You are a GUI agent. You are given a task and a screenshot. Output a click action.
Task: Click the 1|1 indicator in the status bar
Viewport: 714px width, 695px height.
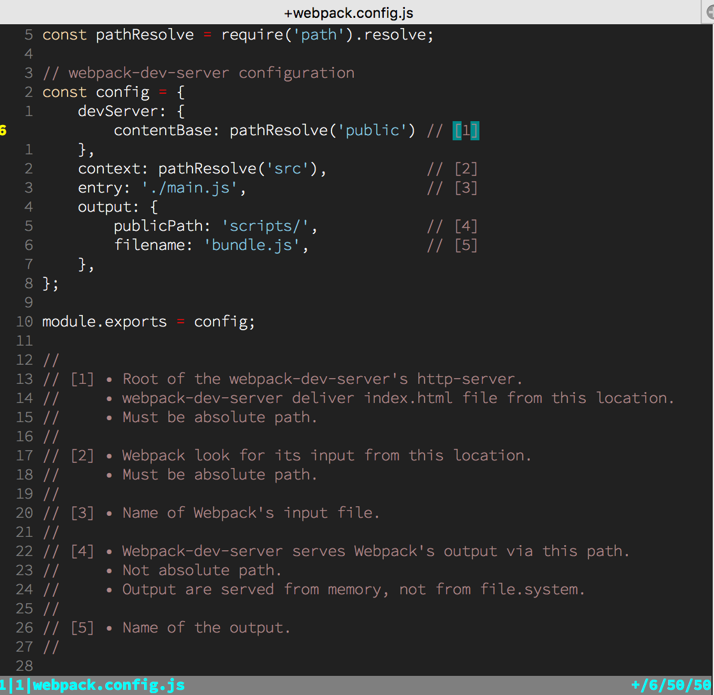[13, 684]
